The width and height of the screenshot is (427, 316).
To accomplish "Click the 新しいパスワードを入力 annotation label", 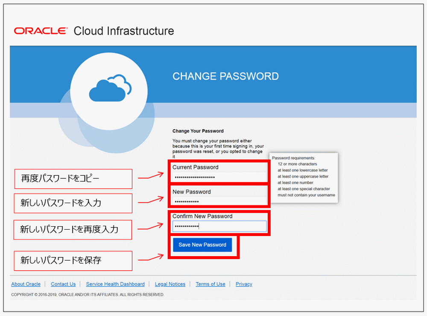I will point(73,203).
